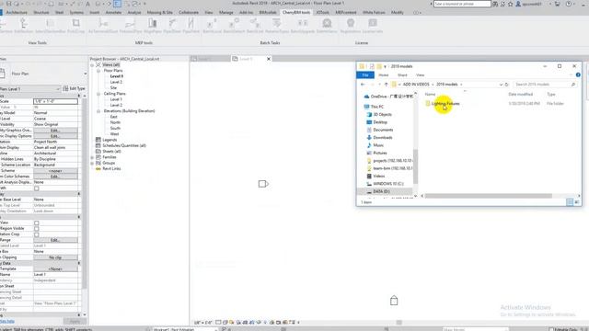The height and width of the screenshot is (331, 589).
Task: Click the Text tool in quick access toolbar
Action: point(88,4)
